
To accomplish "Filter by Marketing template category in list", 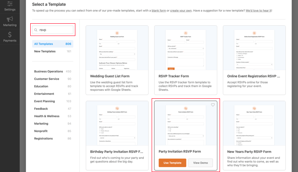I will coord(53,123).
